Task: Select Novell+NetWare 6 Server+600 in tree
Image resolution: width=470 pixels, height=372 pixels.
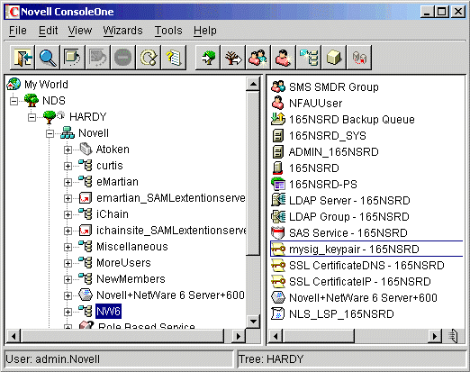Action: point(161,295)
